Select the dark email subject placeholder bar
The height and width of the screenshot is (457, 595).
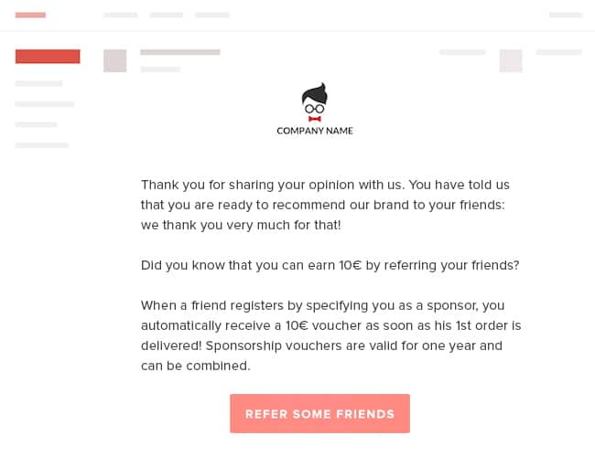click(x=180, y=52)
